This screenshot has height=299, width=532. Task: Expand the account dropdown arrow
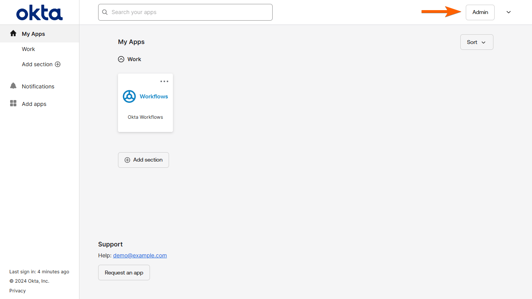(509, 12)
